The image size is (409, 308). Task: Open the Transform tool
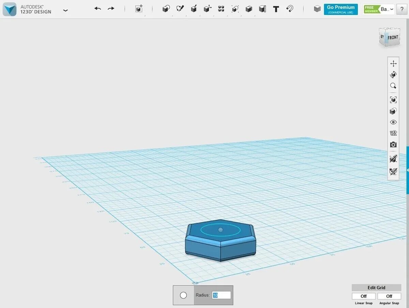click(139, 9)
